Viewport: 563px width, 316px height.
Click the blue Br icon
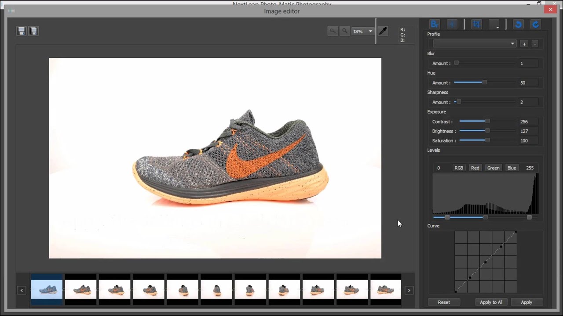coord(434,24)
